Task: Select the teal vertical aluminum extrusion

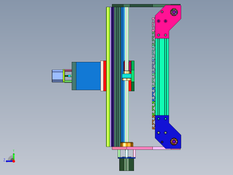Action: click(x=162, y=77)
